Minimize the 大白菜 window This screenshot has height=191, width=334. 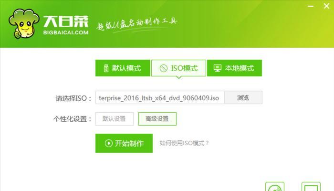click(x=311, y=6)
